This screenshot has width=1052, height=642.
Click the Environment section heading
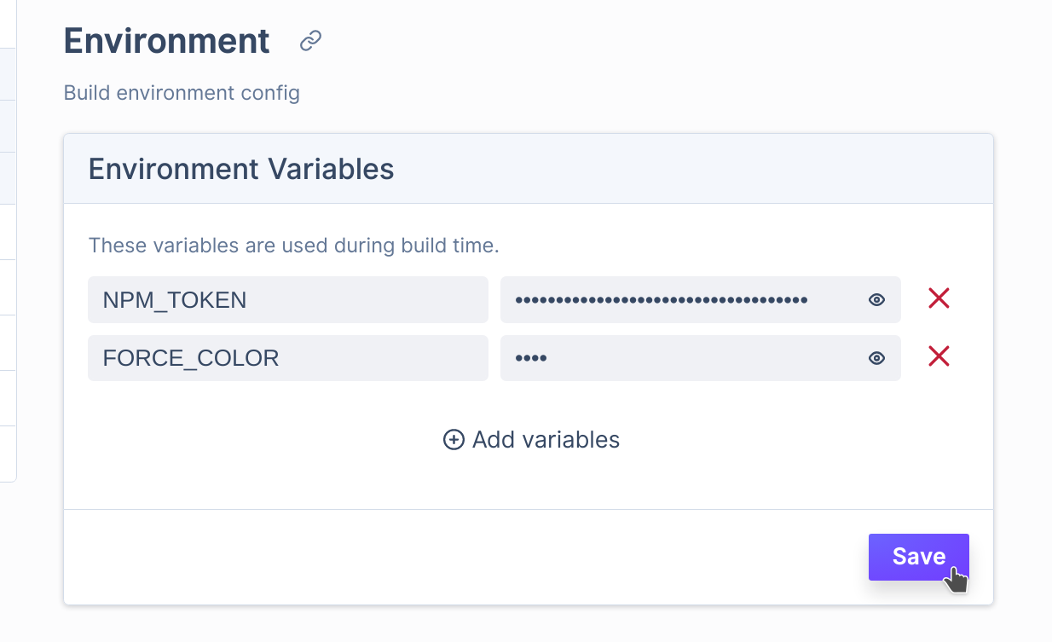click(167, 41)
